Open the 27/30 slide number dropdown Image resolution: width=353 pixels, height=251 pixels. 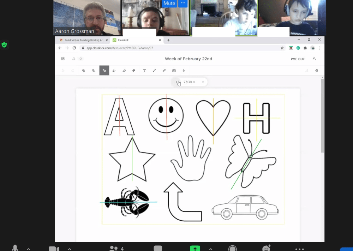190,82
